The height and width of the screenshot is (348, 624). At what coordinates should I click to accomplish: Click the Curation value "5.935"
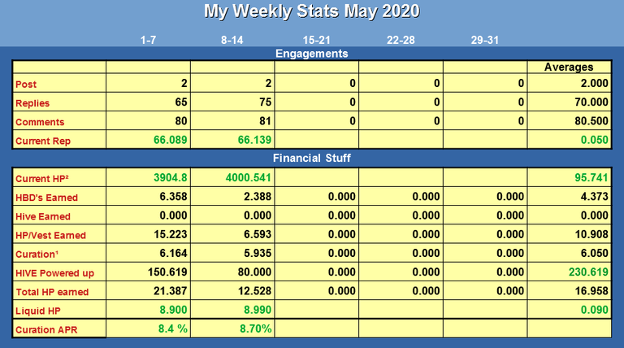(x=258, y=253)
